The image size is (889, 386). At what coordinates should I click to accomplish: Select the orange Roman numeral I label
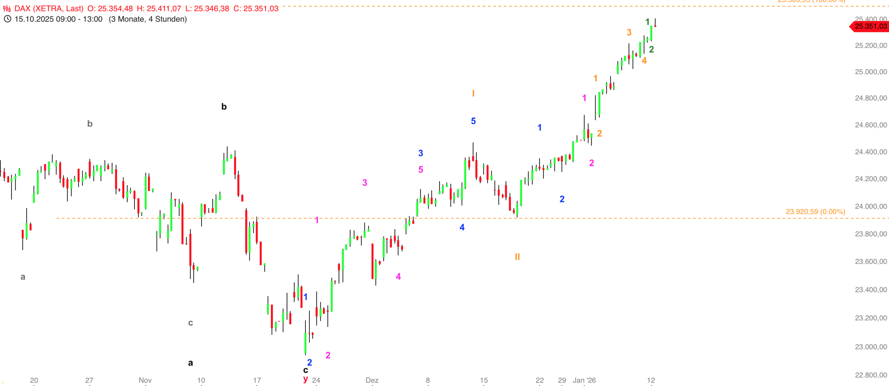coord(473,93)
